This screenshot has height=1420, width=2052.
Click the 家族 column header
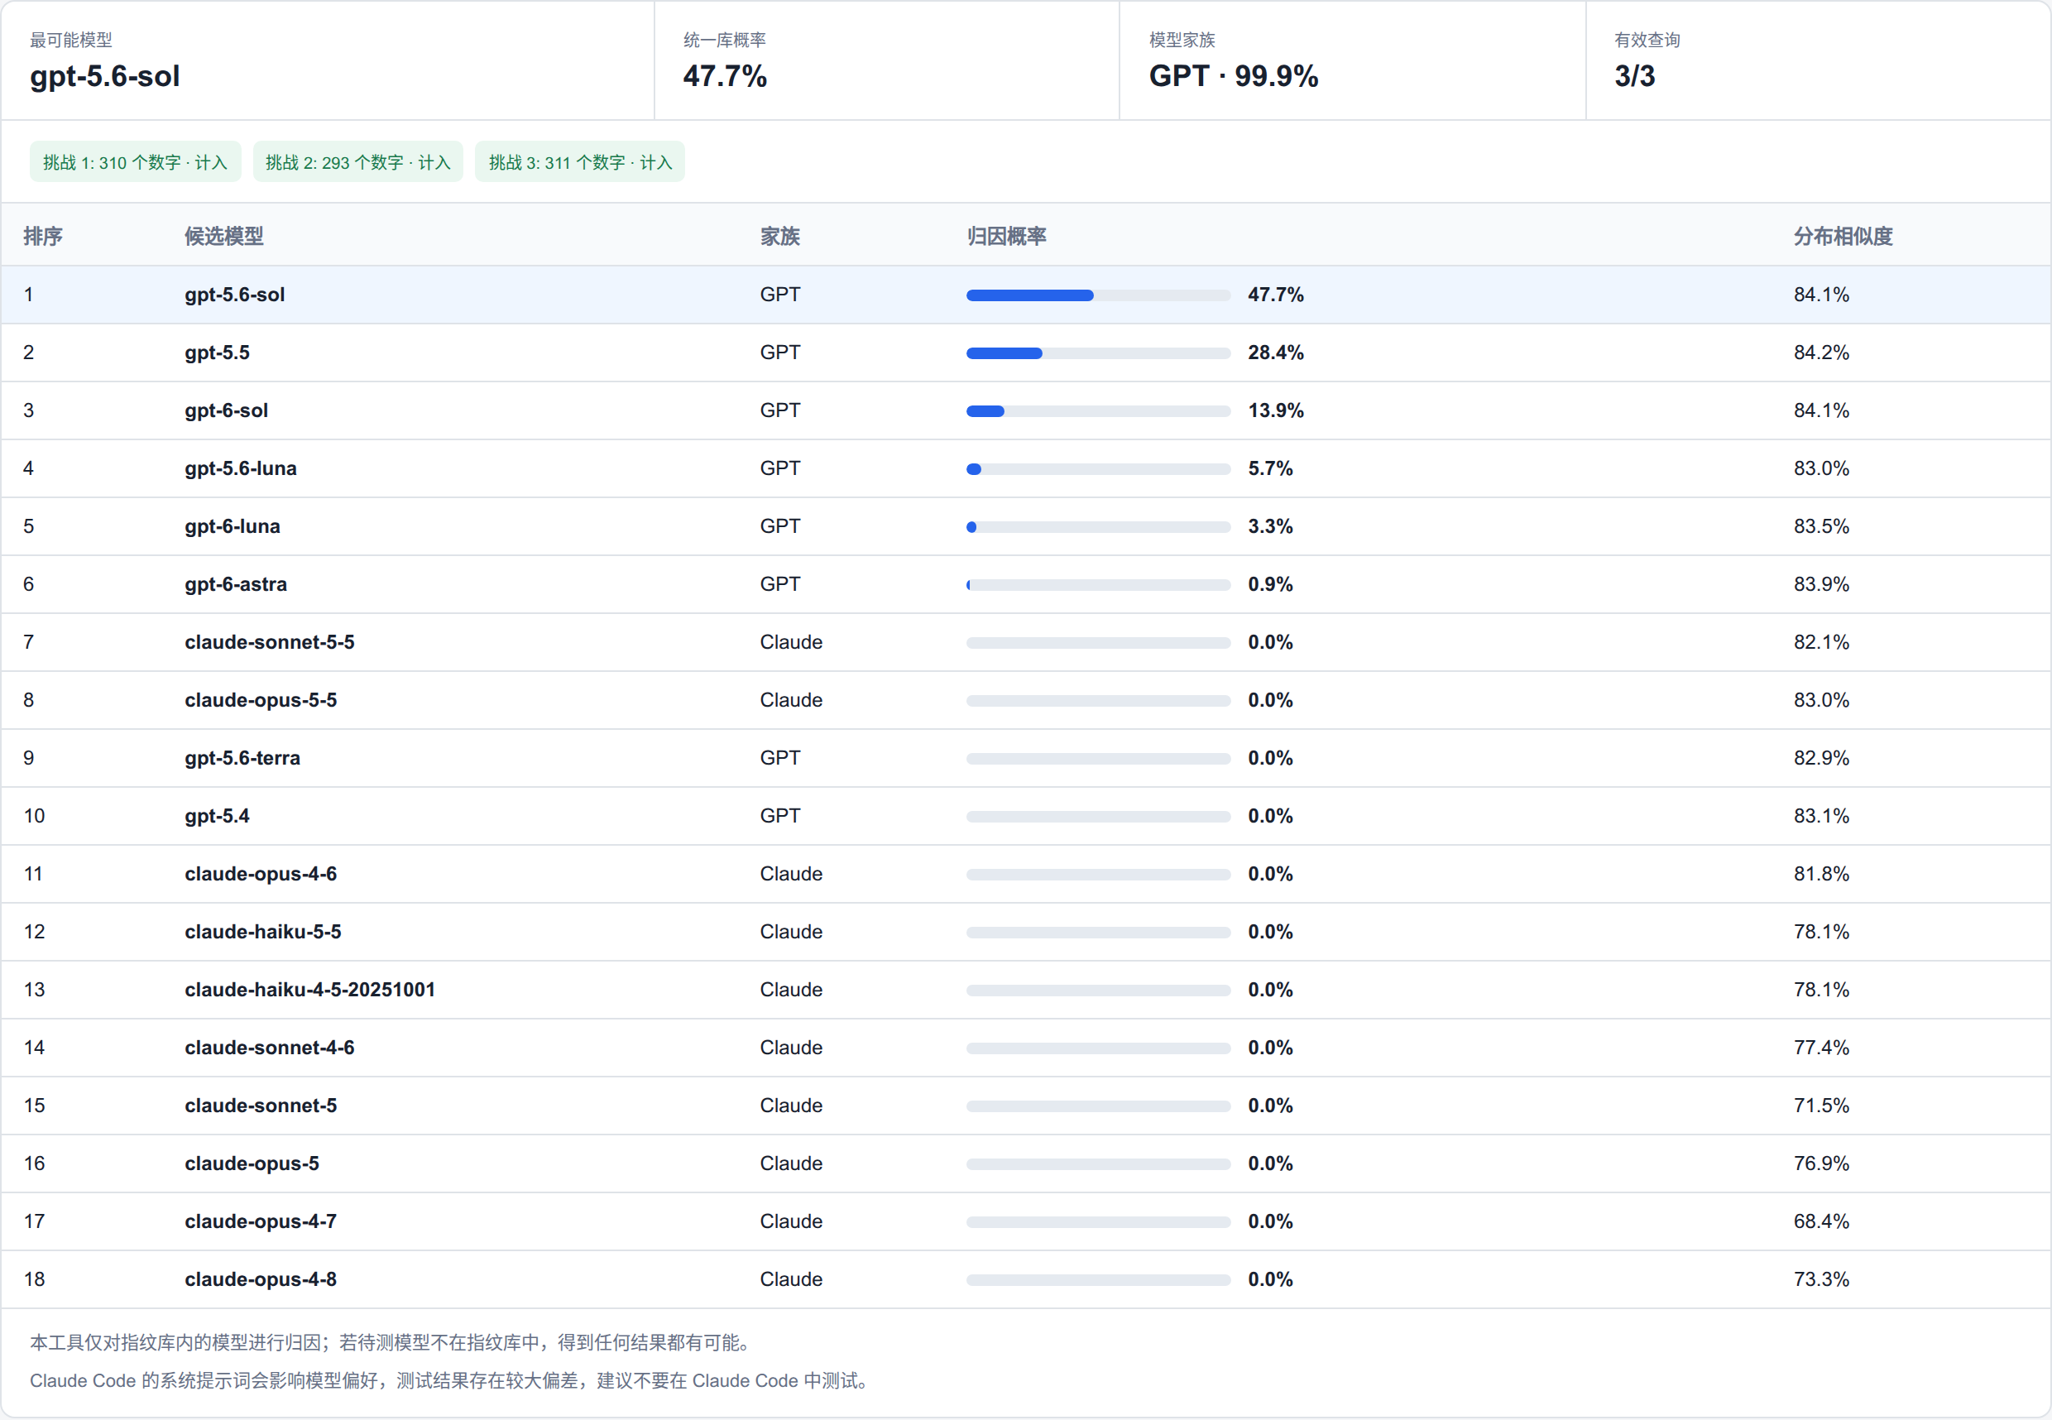coord(780,236)
